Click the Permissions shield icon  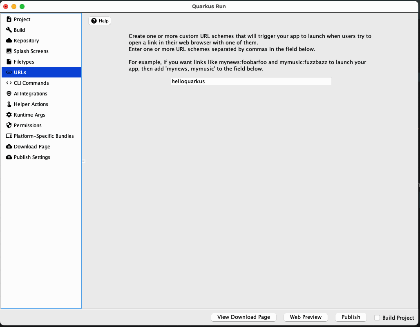pyautogui.click(x=9, y=125)
